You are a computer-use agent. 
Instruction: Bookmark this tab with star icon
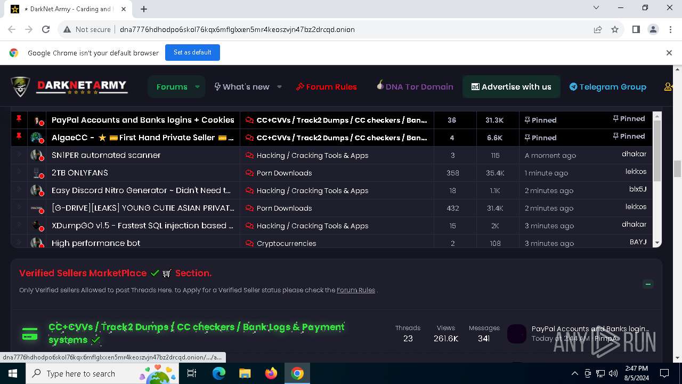pyautogui.click(x=615, y=29)
